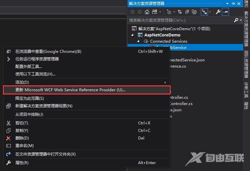The width and height of the screenshot is (250, 171).
Task: Click the Forward navigation icon in Solution Explorer
Action: point(140,12)
